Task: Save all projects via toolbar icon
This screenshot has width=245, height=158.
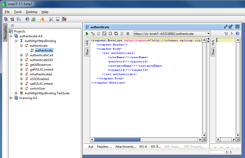Action: tap(19, 19)
